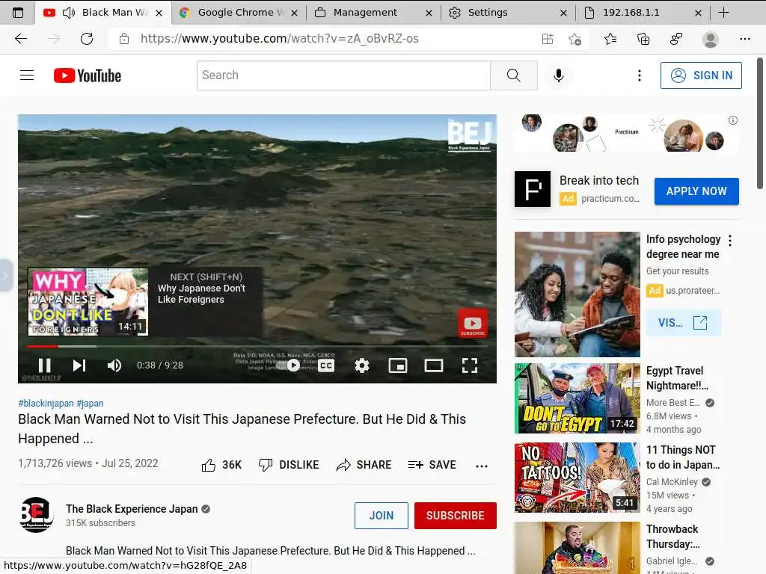Skip to next video
Screen dimensions: 766x574
[79, 365]
